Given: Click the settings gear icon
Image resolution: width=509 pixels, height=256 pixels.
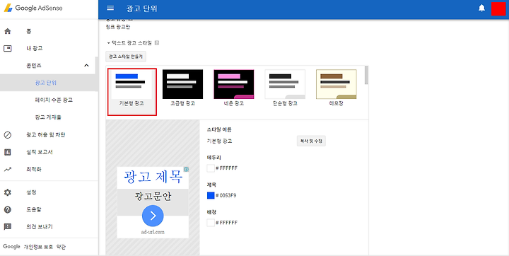Looking at the screenshot, I should [8, 192].
